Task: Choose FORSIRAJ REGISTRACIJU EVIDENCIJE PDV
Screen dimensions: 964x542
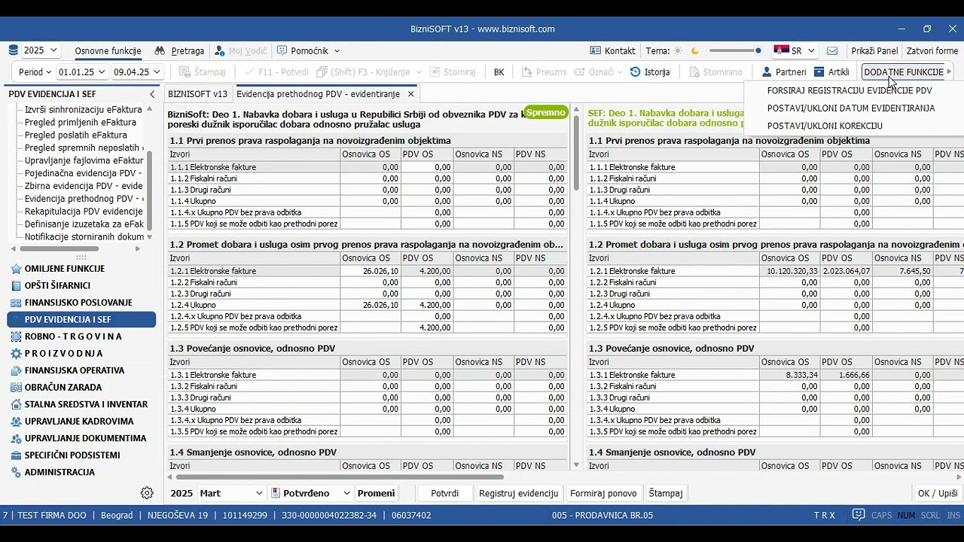Action: [850, 90]
